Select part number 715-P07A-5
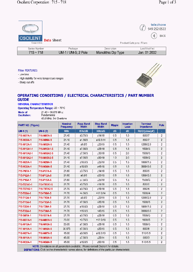193x272 pixels. (x=45, y=171)
